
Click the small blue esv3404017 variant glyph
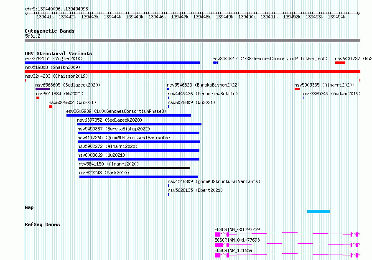pyautogui.click(x=215, y=63)
